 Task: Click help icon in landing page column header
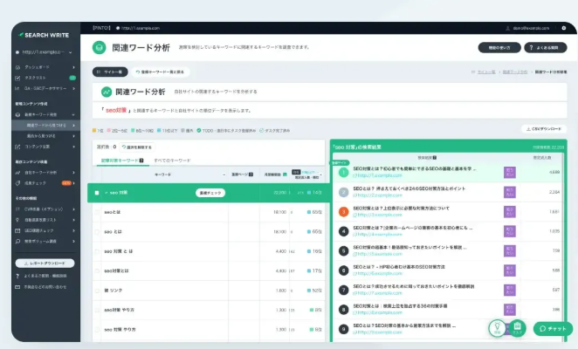point(251,174)
